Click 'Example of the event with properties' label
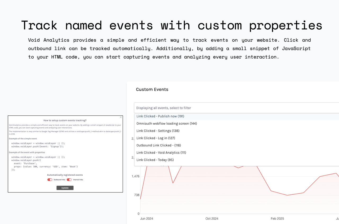 pyautogui.click(x=27, y=153)
